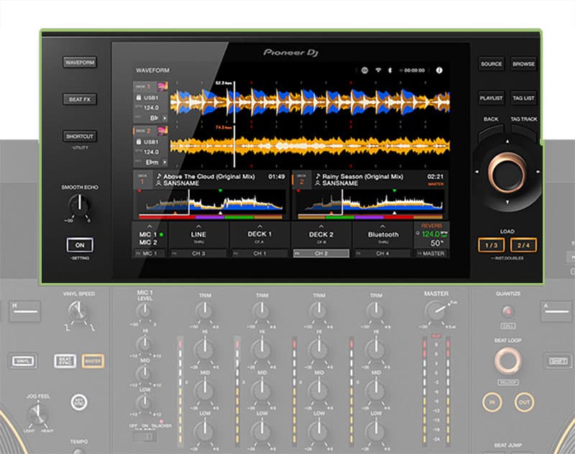Tap the Bluetooth status icon in the header
The height and width of the screenshot is (454, 575).
click(x=390, y=70)
